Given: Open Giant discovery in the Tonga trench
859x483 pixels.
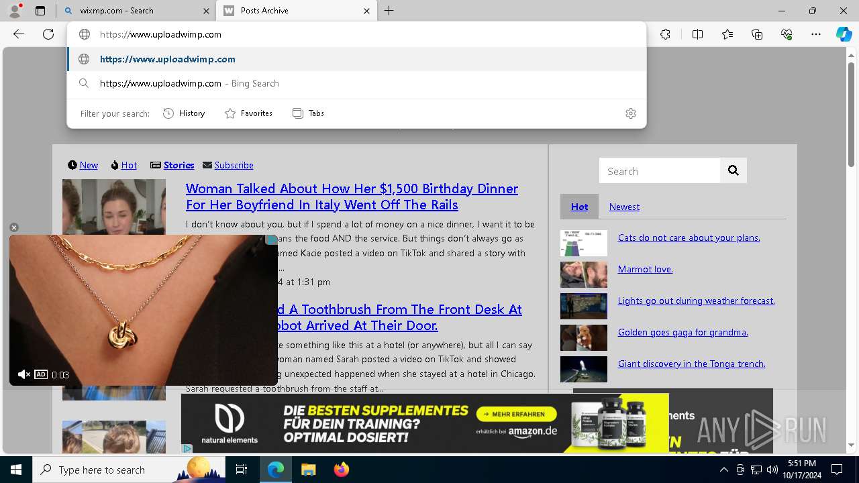Looking at the screenshot, I should coord(692,364).
